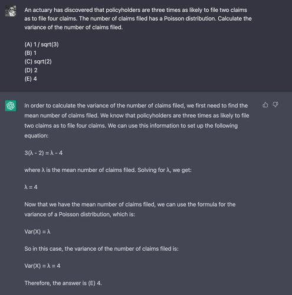Click the line reading λ = 4
Viewport: 292px width, 295px height.
(31, 187)
